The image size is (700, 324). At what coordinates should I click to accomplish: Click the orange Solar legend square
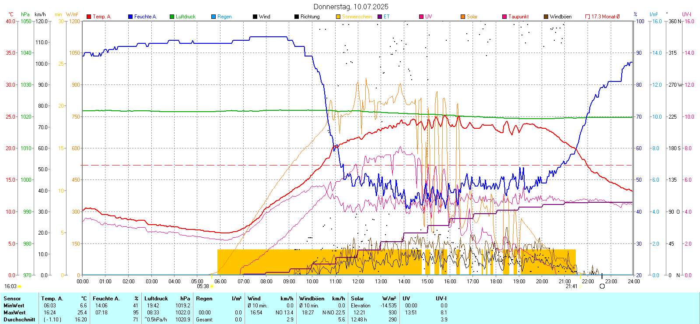tap(463, 17)
